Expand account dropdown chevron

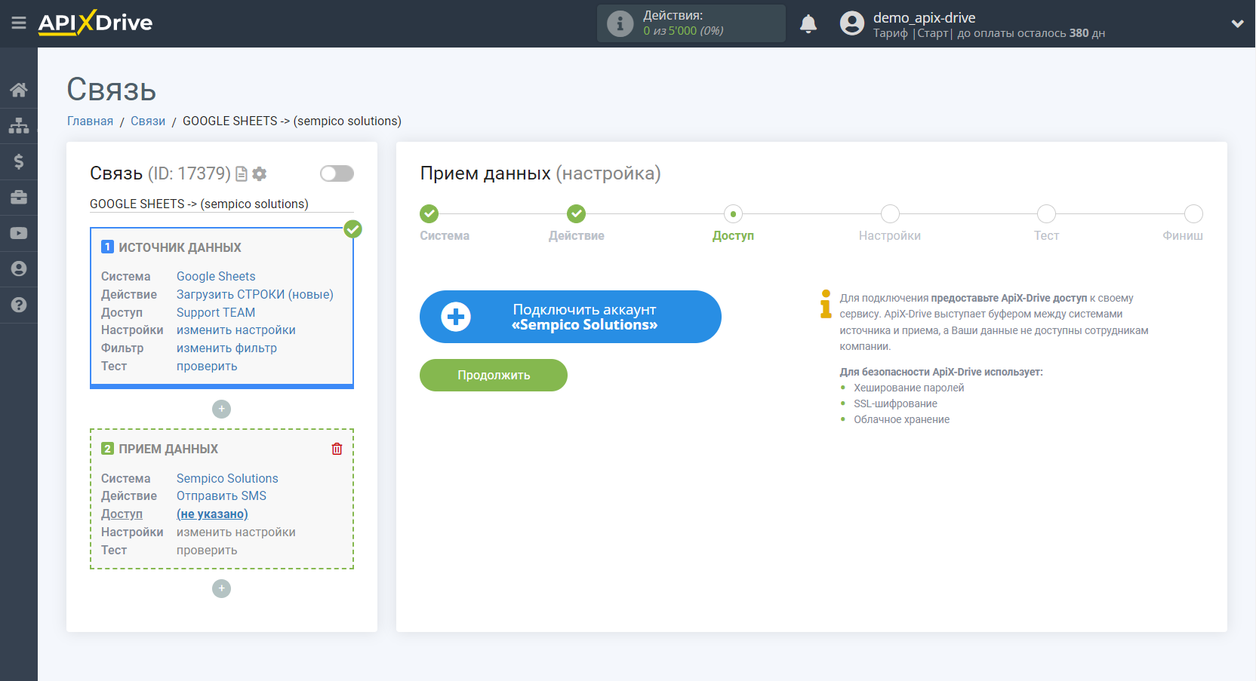pyautogui.click(x=1237, y=23)
